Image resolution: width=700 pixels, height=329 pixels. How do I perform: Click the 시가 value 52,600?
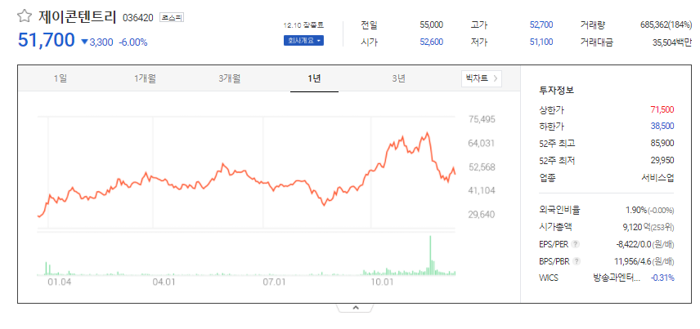(x=431, y=42)
